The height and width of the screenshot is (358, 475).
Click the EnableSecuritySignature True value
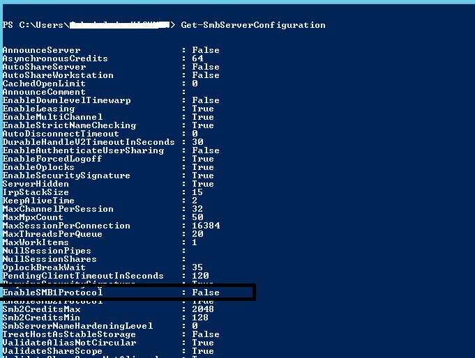tap(202, 176)
